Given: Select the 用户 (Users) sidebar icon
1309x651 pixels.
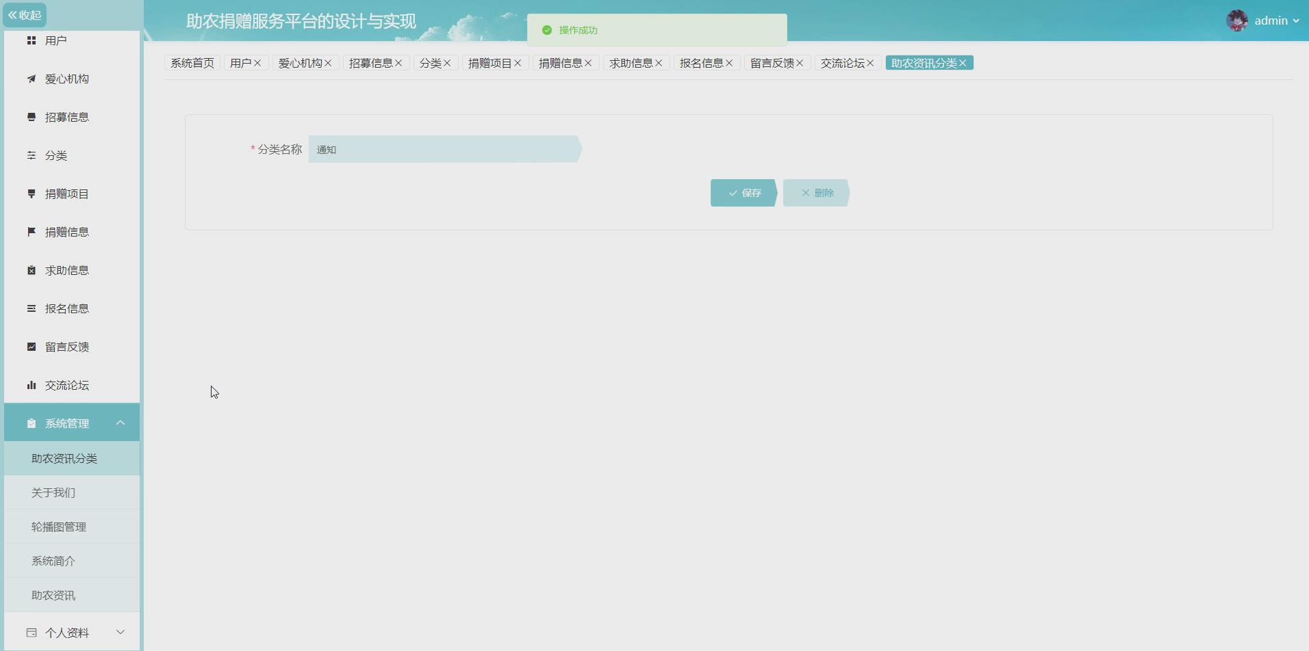Looking at the screenshot, I should (x=31, y=40).
